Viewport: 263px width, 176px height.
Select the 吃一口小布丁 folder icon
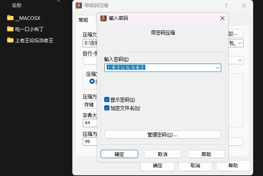point(10,29)
